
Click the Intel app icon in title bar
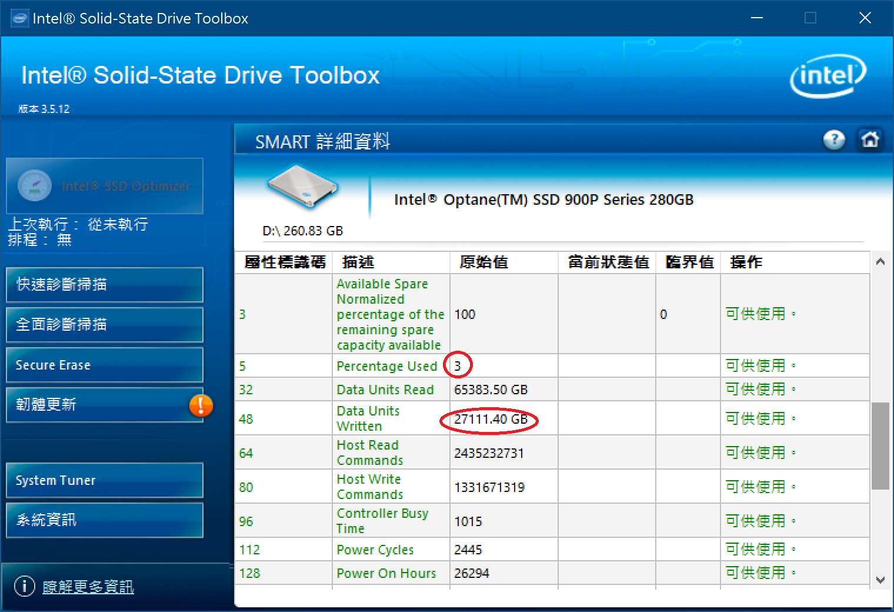(x=19, y=18)
